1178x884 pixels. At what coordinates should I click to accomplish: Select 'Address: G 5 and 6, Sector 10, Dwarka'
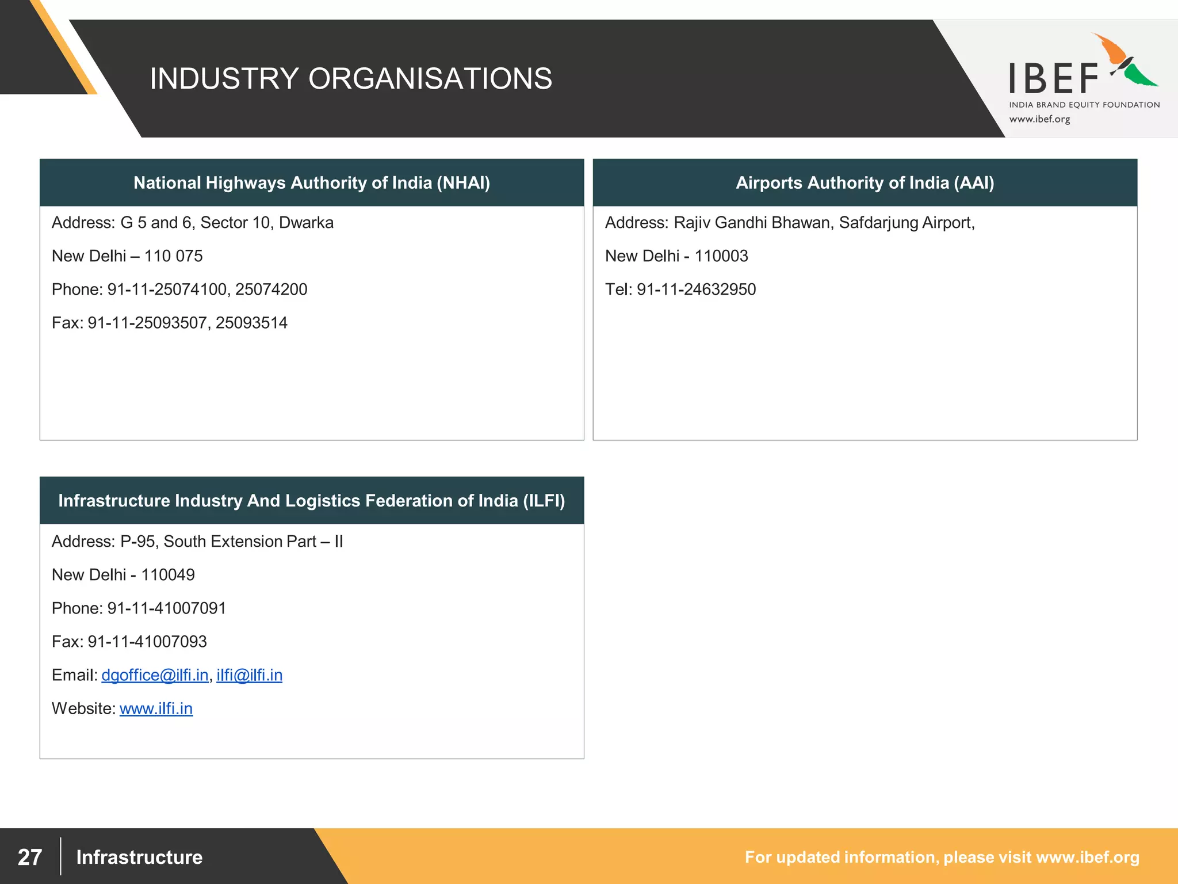click(193, 223)
